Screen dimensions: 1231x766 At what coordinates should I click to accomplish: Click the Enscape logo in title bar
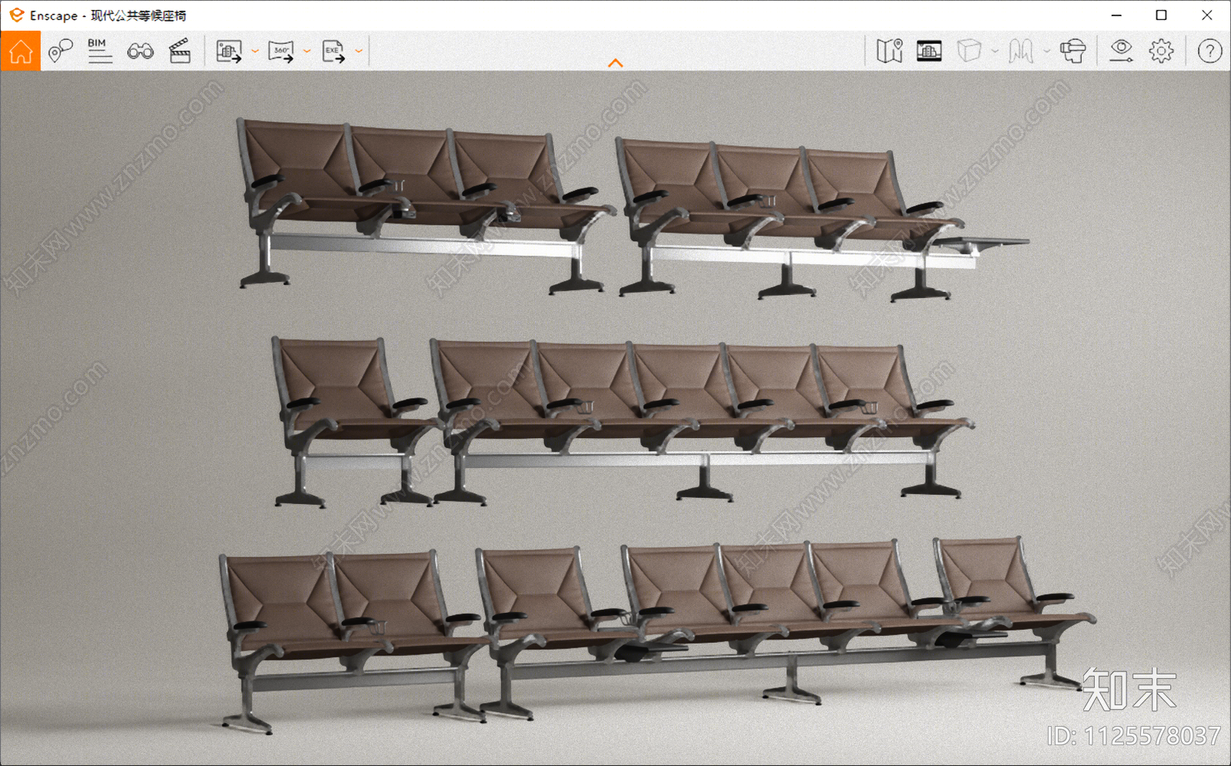pyautogui.click(x=16, y=15)
